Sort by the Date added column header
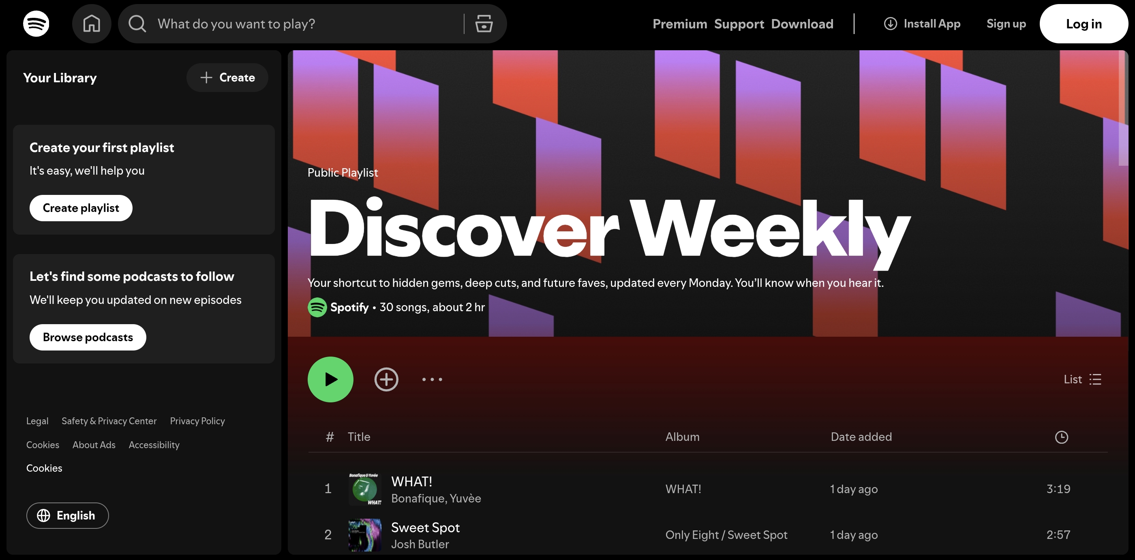This screenshot has width=1135, height=560. pos(861,437)
